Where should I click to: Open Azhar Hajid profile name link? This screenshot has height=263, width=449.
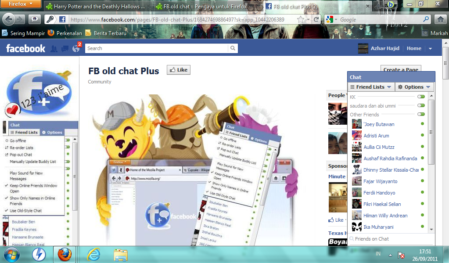pyautogui.click(x=385, y=48)
